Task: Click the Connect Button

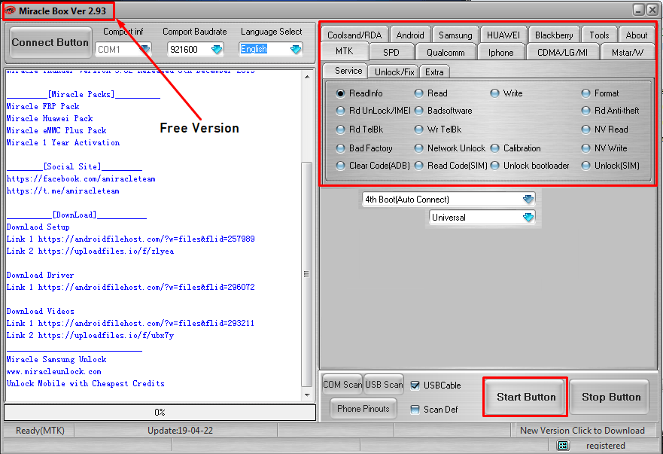Action: pyautogui.click(x=50, y=42)
